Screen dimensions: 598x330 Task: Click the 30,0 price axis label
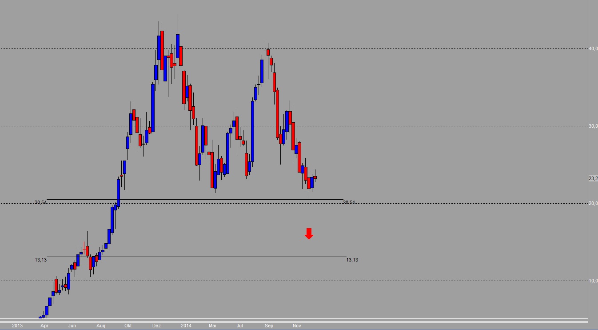[x=593, y=126]
